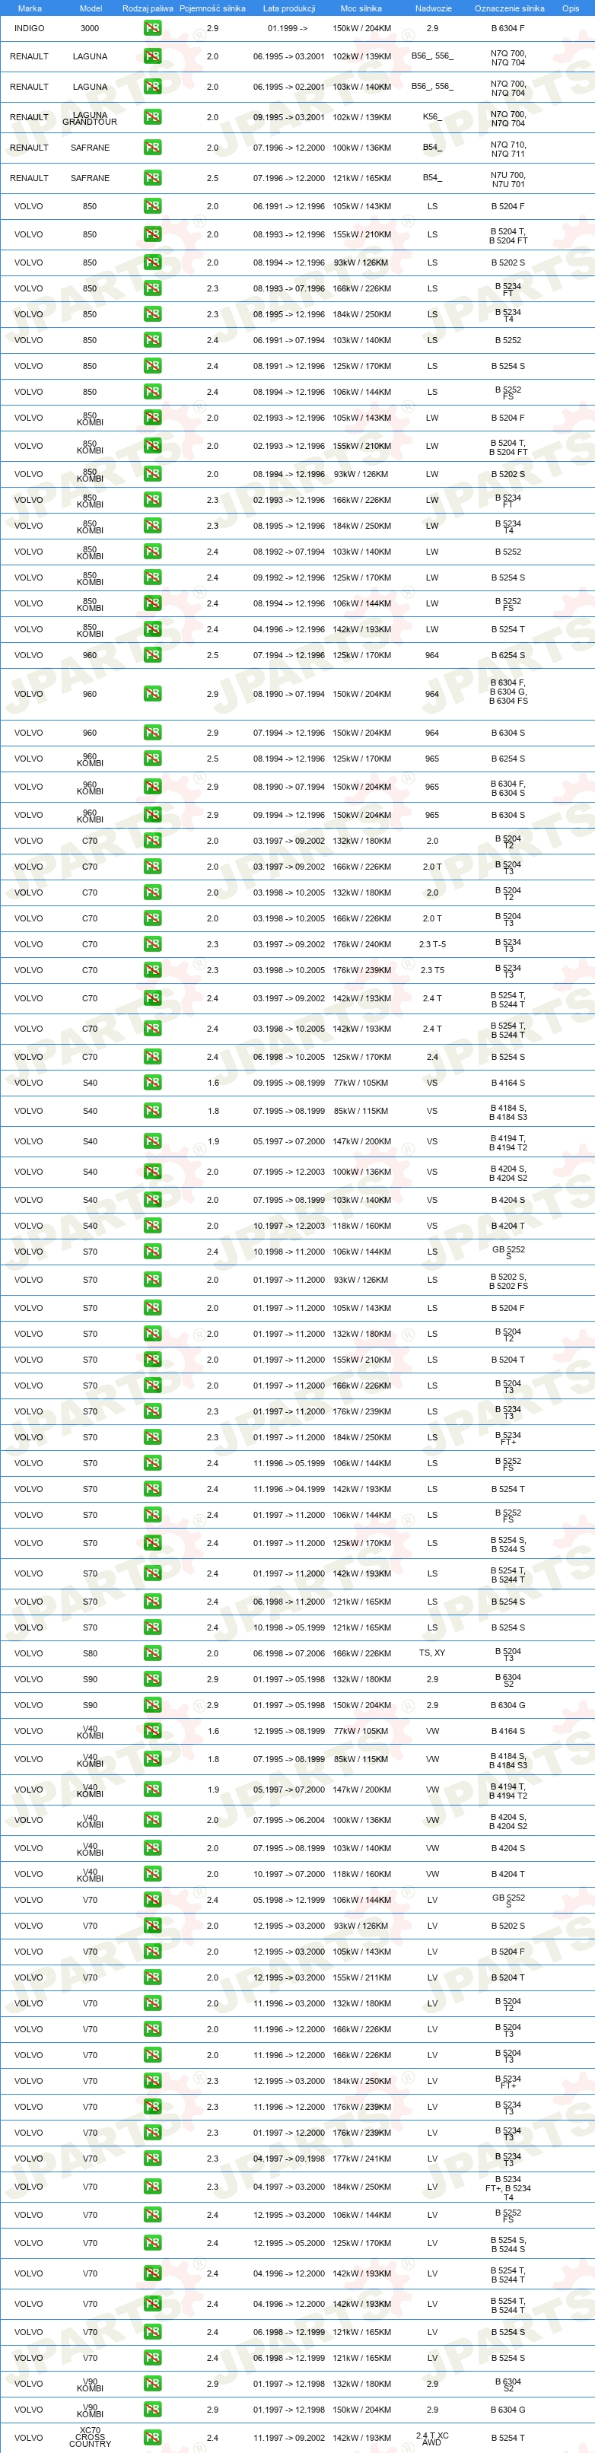Select the XC70 CROSS COUNTRY model cell
This screenshot has height=2453, width=595.
(91, 2437)
